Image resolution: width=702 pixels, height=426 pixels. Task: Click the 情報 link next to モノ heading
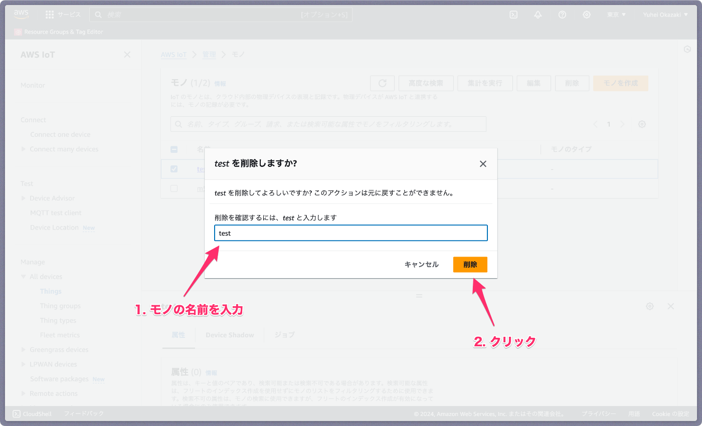click(220, 84)
